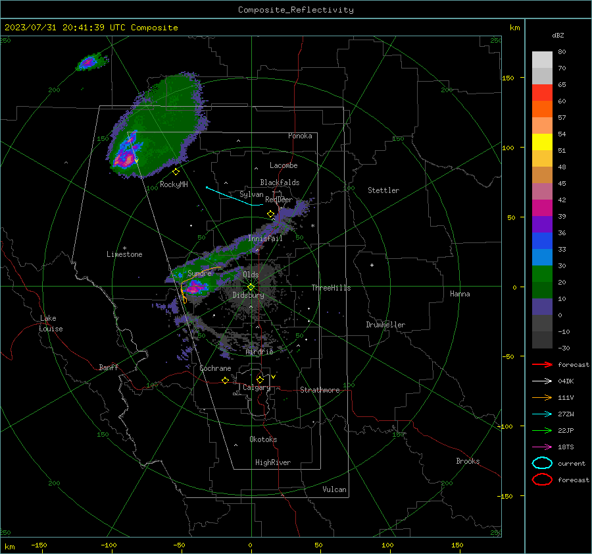This screenshot has width=592, height=554.
Task: Click yellow diamond marker near RedDeer
Action: pyautogui.click(x=271, y=214)
